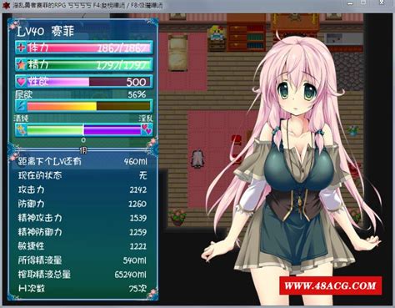The height and width of the screenshot is (308, 395).
Task: Select the 攻击力 2142 row
Action: (x=82, y=189)
